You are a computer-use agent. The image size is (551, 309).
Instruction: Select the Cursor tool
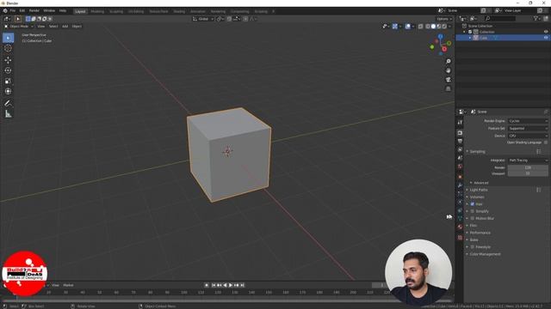point(8,48)
